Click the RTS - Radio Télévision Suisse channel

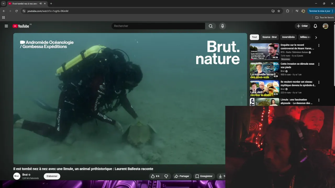(294, 52)
